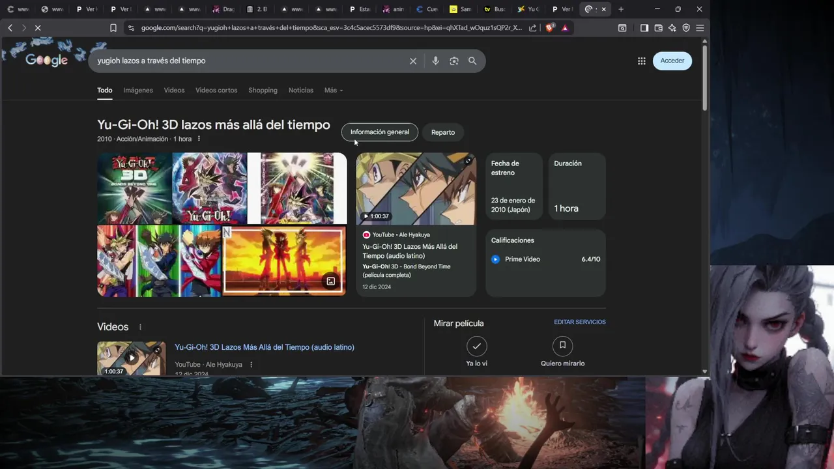Open the three-panel duelists image thumbnail
This screenshot has height=469, width=834.
159,261
